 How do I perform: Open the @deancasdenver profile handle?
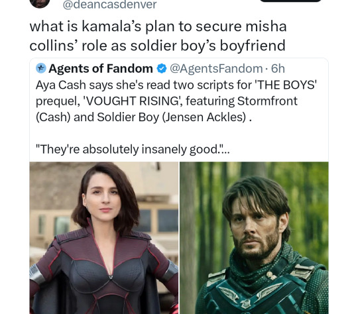[109, 5]
